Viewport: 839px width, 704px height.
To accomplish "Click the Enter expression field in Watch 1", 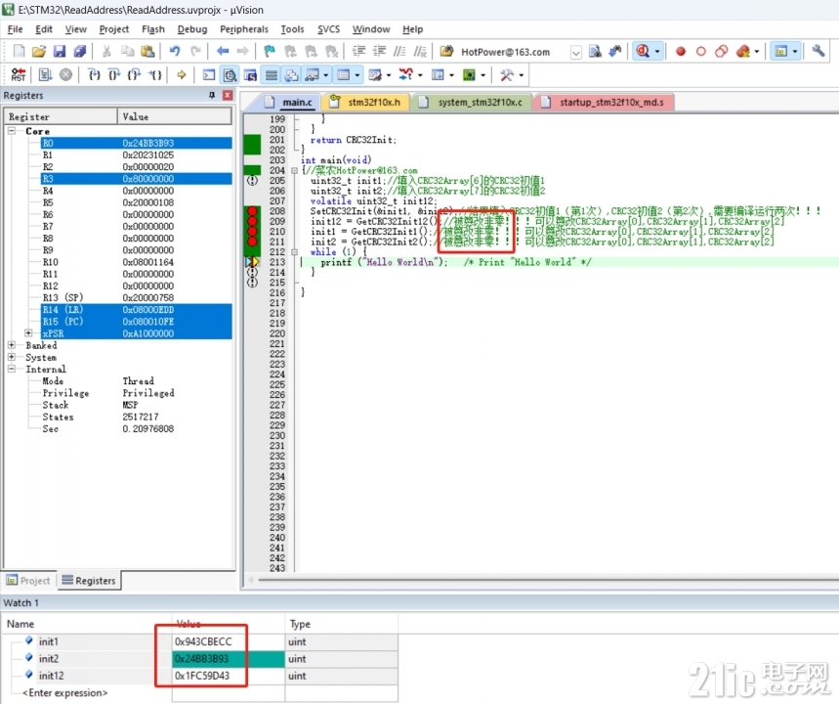I will point(65,692).
